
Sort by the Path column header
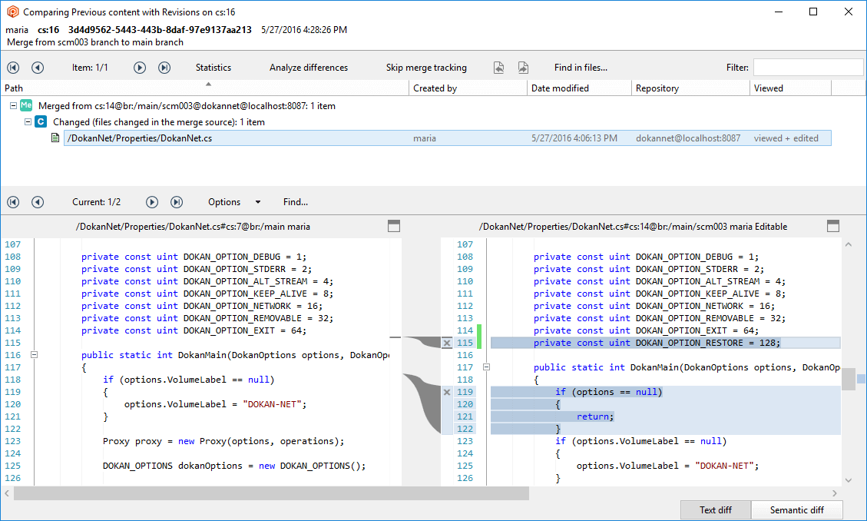coord(204,88)
